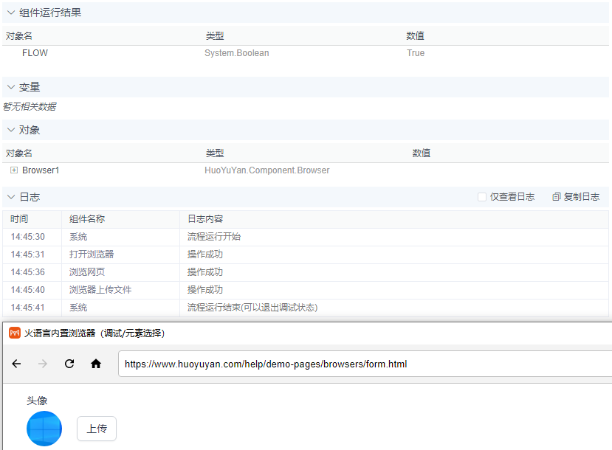Collapse the 组件运行结果 section
Screen dimensions: 612x450
pos(10,12)
